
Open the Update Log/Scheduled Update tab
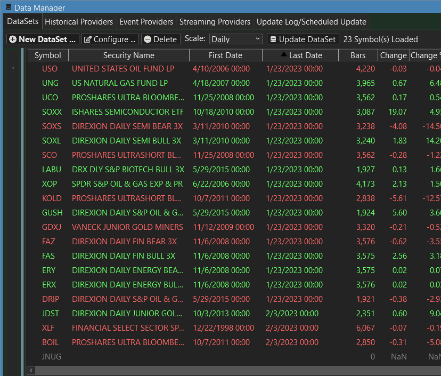click(x=312, y=22)
